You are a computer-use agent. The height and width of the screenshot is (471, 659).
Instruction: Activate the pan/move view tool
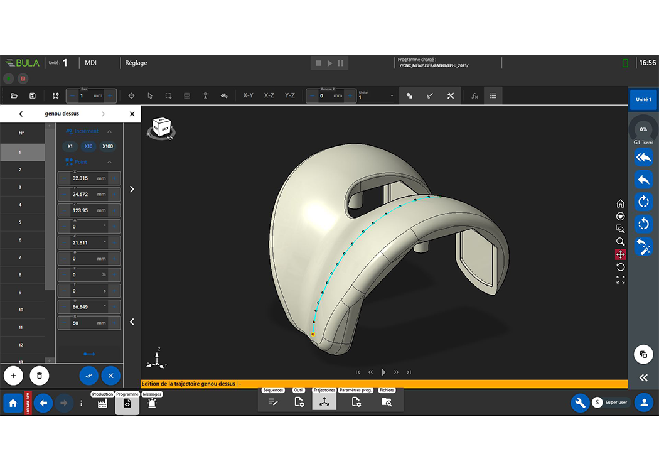tap(620, 254)
